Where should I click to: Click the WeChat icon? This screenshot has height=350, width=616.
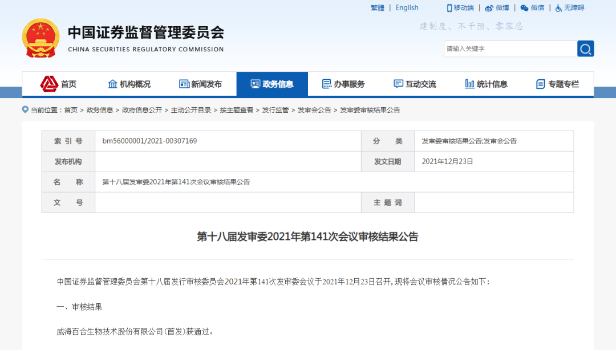click(x=524, y=8)
